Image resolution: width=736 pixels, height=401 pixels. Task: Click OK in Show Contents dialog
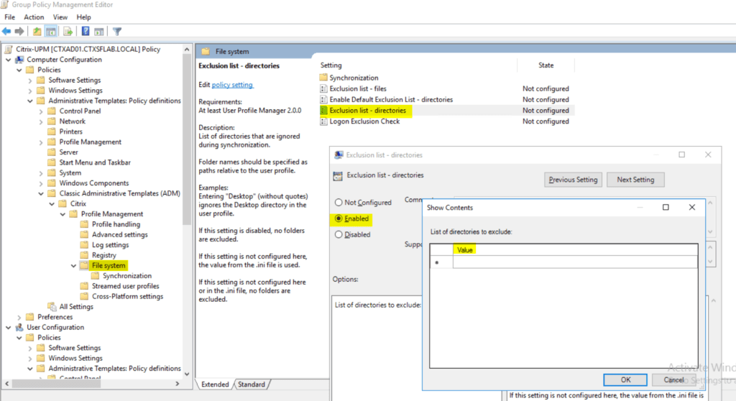[625, 379]
